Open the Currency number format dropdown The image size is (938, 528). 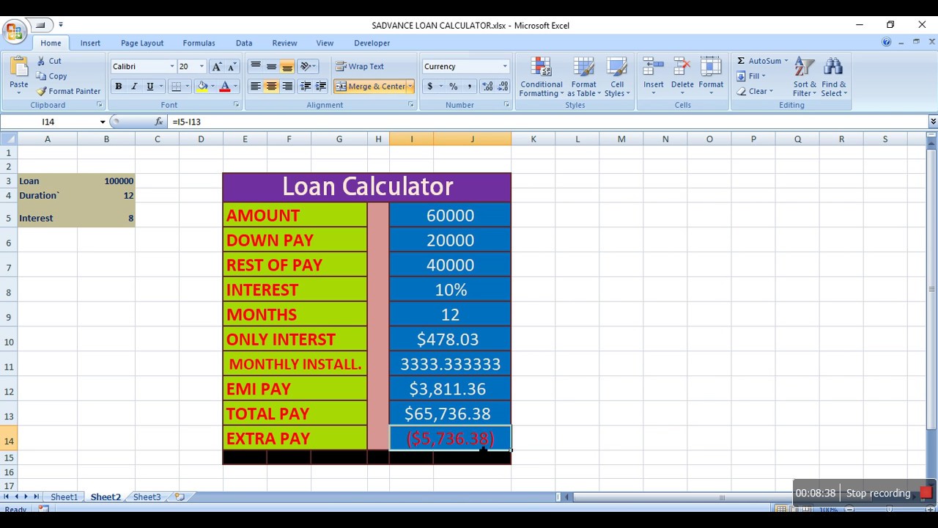pos(504,67)
